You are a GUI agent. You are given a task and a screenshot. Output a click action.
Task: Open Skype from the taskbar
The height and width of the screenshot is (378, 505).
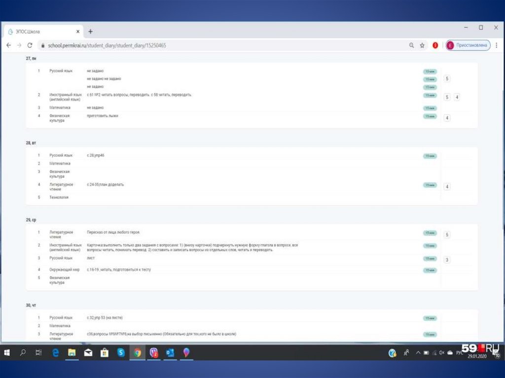121,353
